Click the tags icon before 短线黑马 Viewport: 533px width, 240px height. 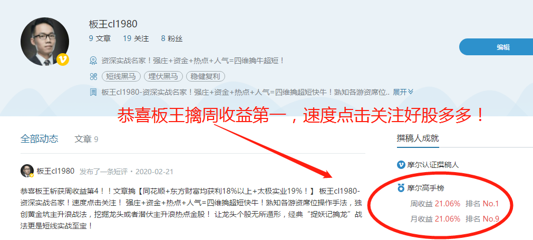(x=93, y=77)
